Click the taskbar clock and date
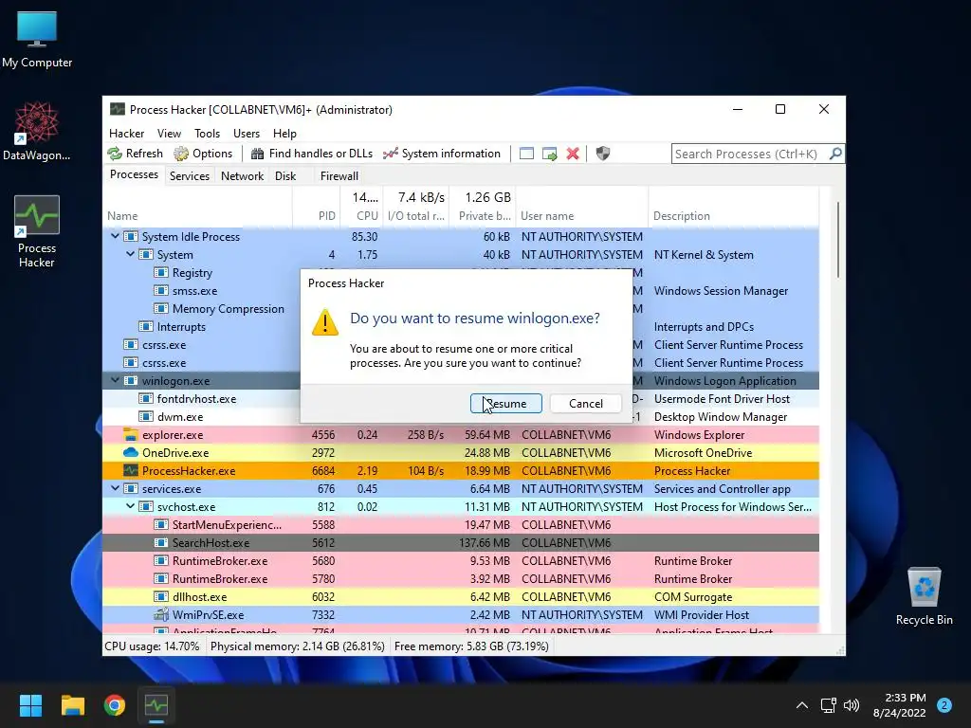The image size is (971, 728). (899, 705)
